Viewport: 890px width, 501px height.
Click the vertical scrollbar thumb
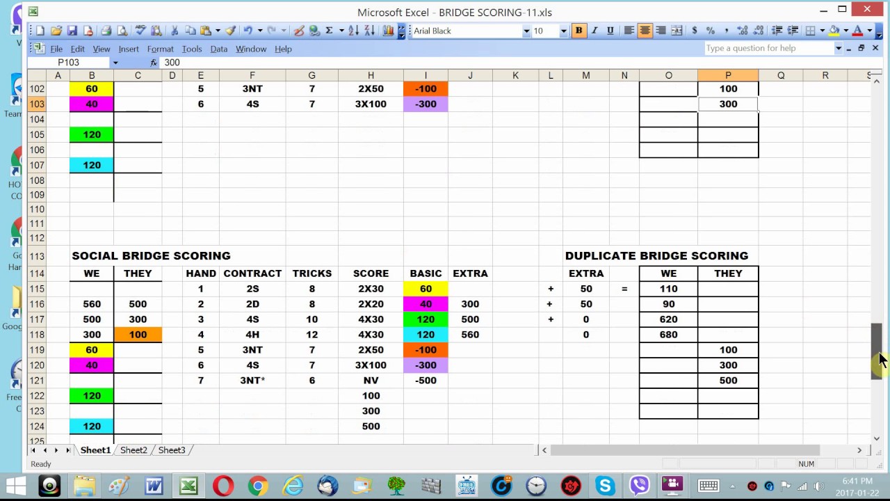click(876, 351)
